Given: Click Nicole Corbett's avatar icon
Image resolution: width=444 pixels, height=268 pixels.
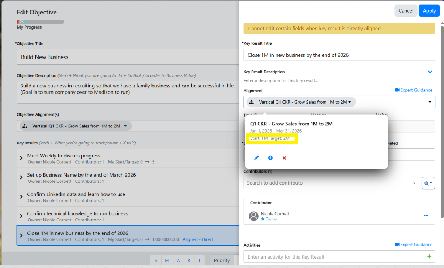Looking at the screenshot, I should (x=254, y=216).
